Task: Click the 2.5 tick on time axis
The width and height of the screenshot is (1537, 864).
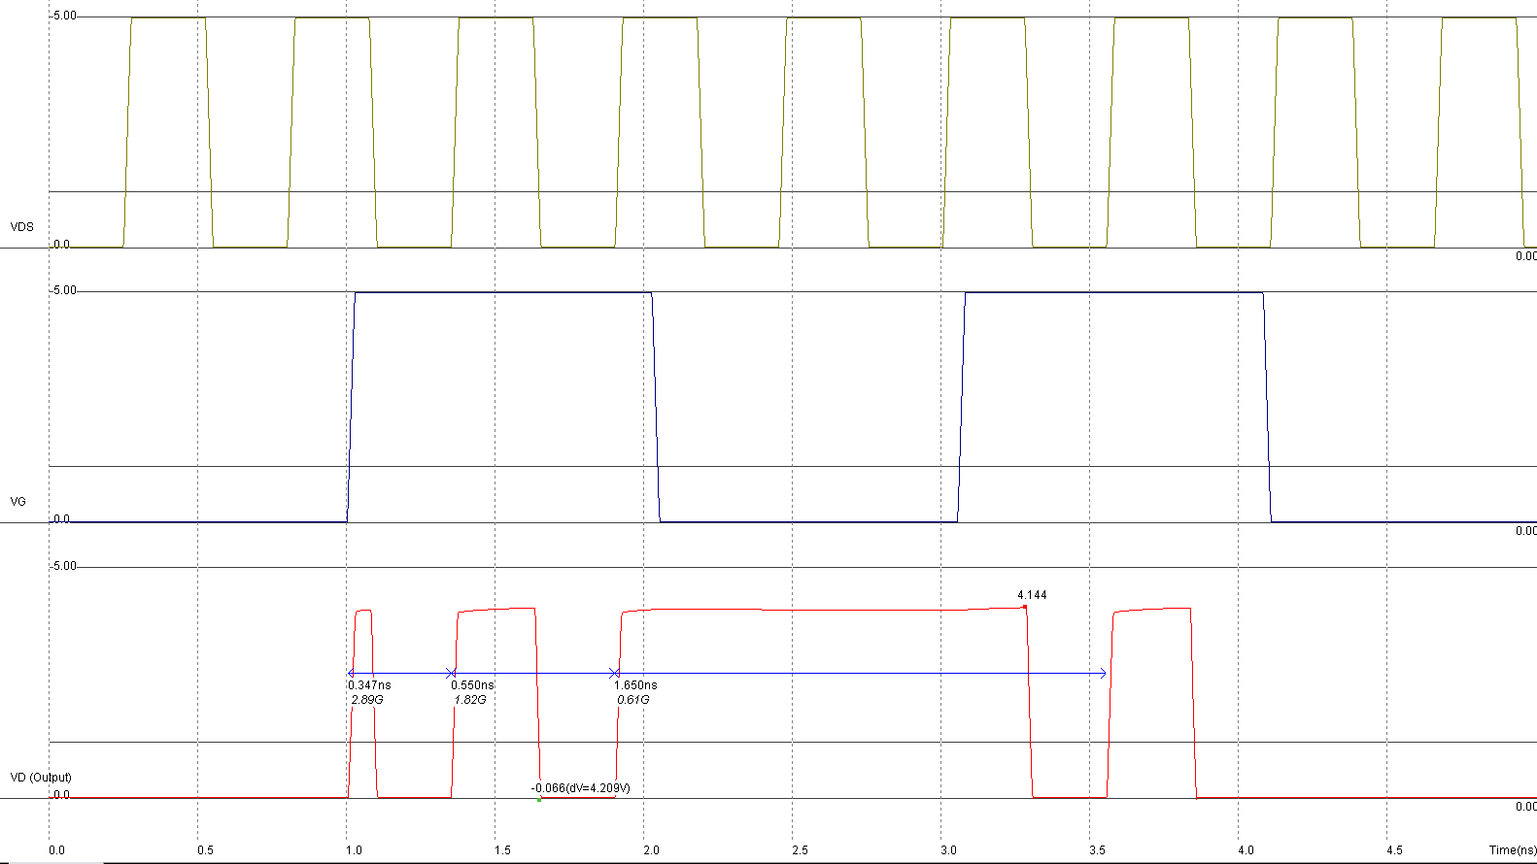Action: 800,850
